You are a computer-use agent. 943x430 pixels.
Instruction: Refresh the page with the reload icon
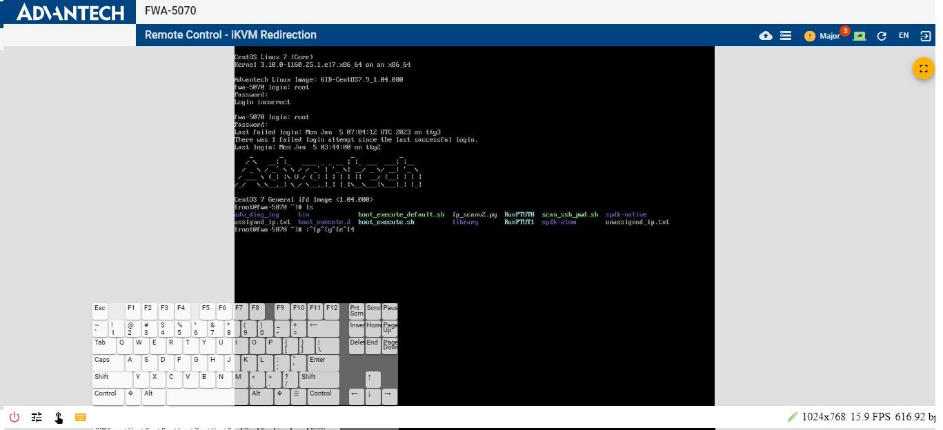(x=882, y=36)
